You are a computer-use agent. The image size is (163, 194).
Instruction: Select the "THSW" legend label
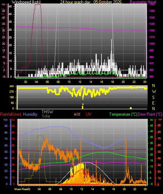(48, 112)
